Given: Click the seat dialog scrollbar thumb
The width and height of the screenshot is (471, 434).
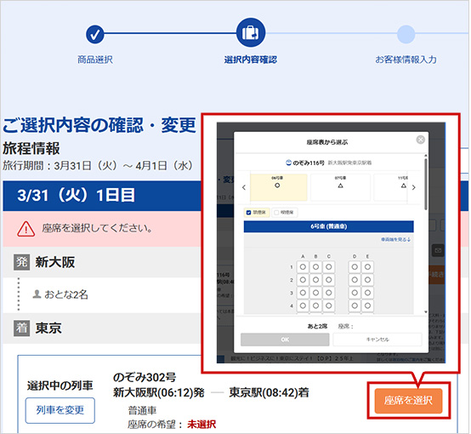Looking at the screenshot, I should pos(426,184).
